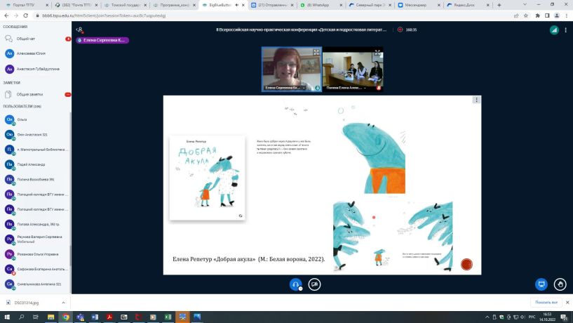This screenshot has width=573, height=323.
Task: Bookmark this page with star icon
Action: 526,15
